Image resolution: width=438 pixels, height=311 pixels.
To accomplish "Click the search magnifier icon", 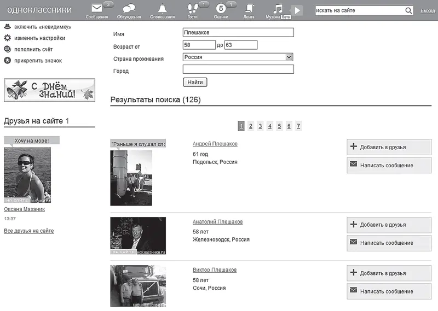I will coord(408,10).
